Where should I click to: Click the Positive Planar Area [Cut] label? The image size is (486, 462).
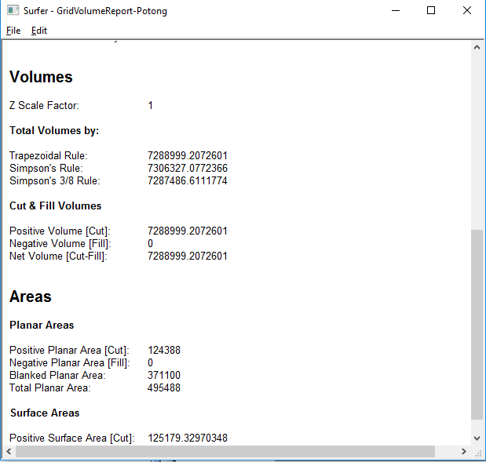tap(69, 350)
